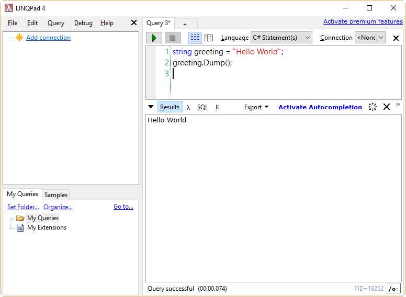The width and height of the screenshot is (406, 297).
Task: Select My Extensions tree item
Action: point(47,227)
